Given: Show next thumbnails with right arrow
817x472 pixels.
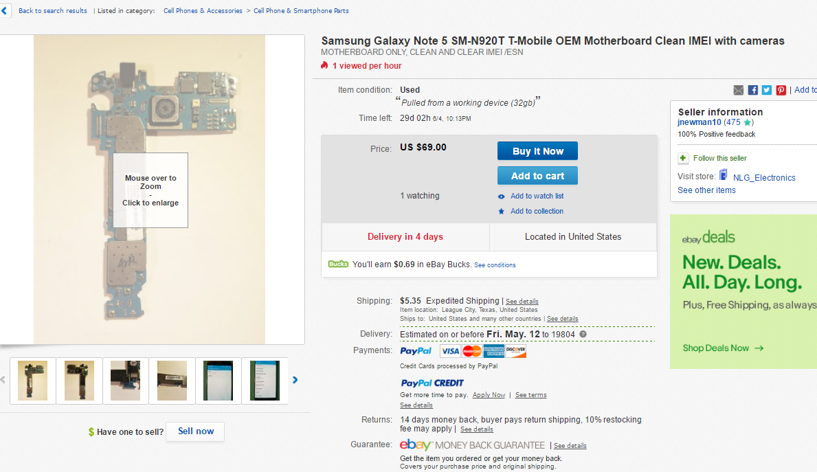Looking at the screenshot, I should 295,380.
